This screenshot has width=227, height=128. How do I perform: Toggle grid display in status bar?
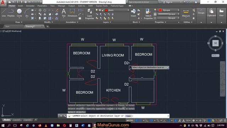136,121
